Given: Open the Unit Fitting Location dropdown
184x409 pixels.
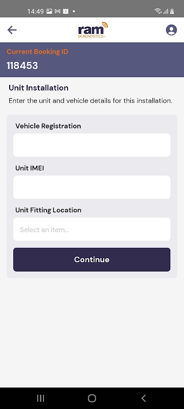Looking at the screenshot, I should 92,229.
